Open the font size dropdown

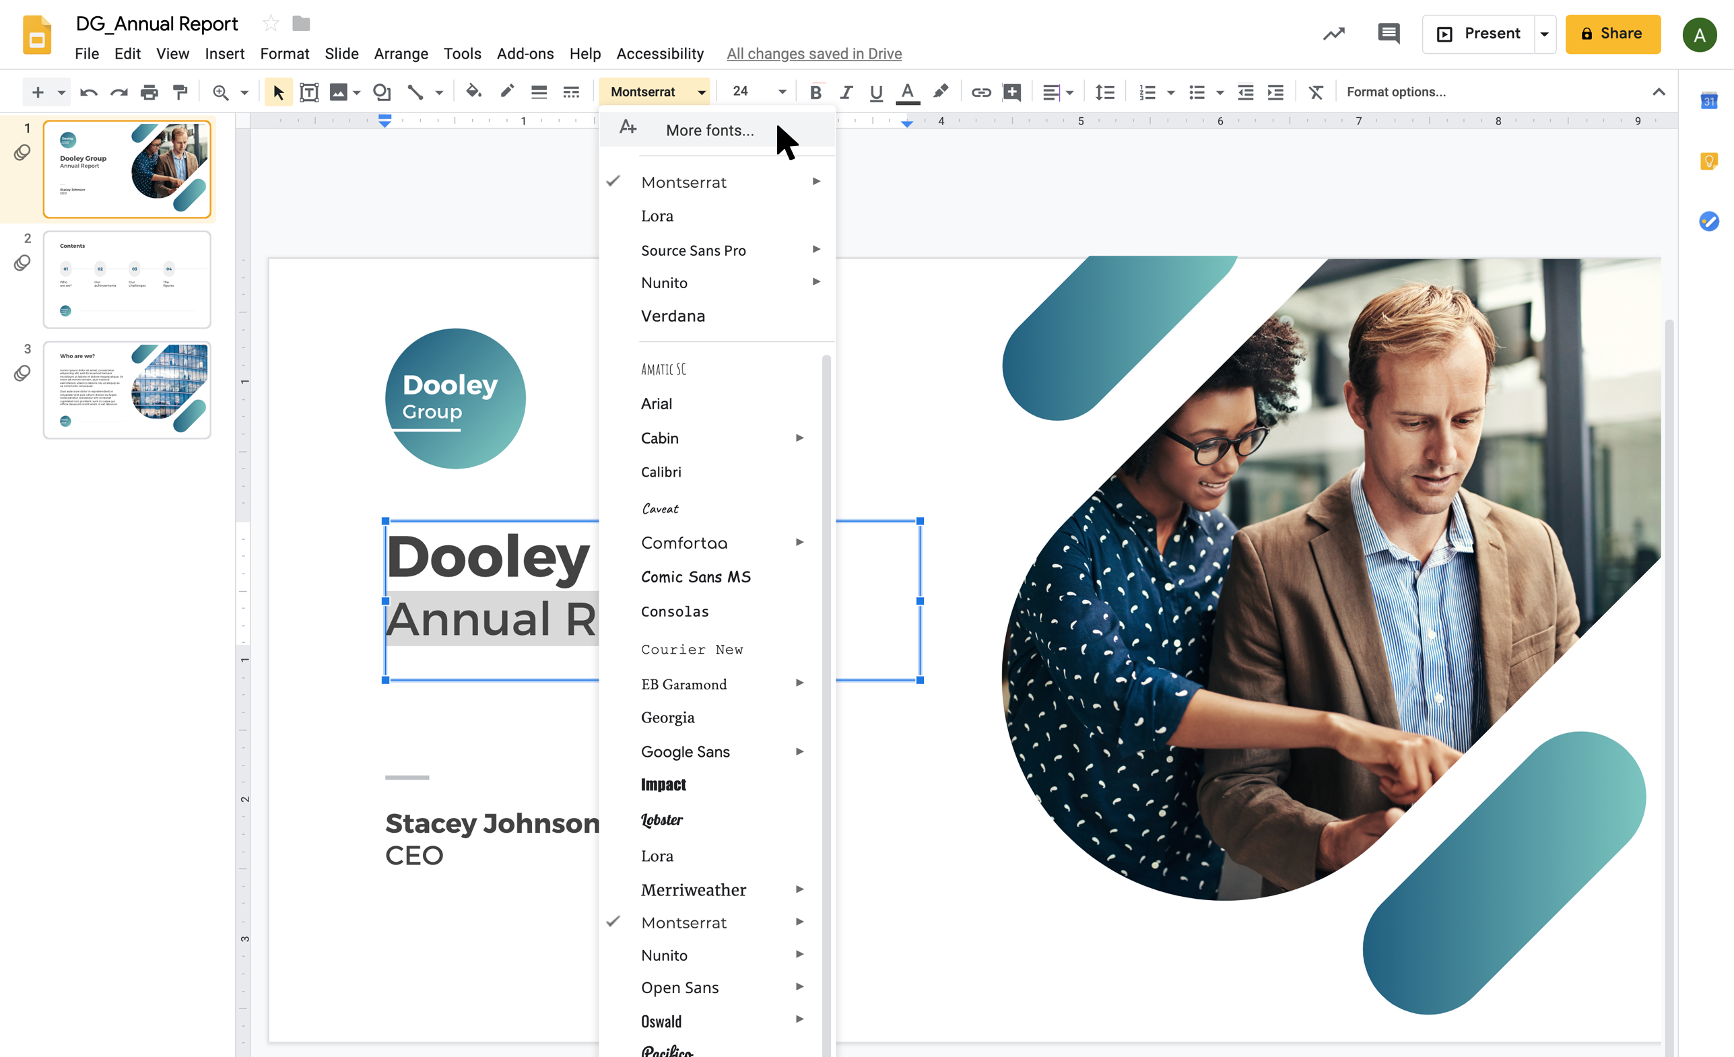[x=781, y=92]
